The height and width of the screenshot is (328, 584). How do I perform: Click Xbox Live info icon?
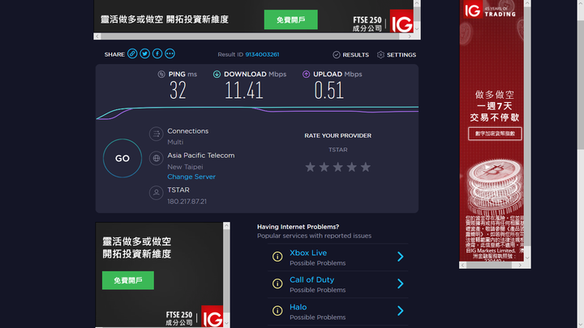click(277, 257)
